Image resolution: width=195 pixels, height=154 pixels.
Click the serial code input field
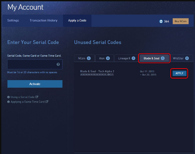[x=35, y=64]
